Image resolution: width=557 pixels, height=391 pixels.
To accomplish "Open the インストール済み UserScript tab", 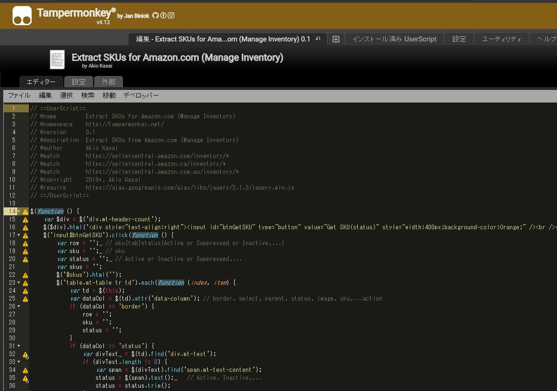I will [394, 39].
